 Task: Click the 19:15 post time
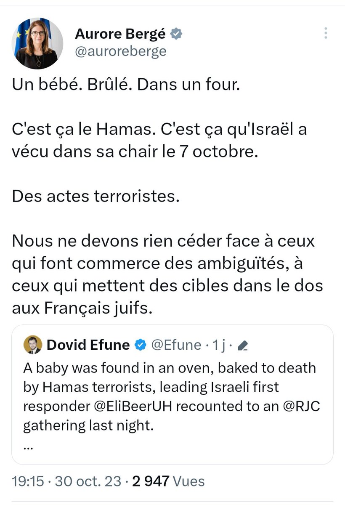pyautogui.click(x=27, y=481)
